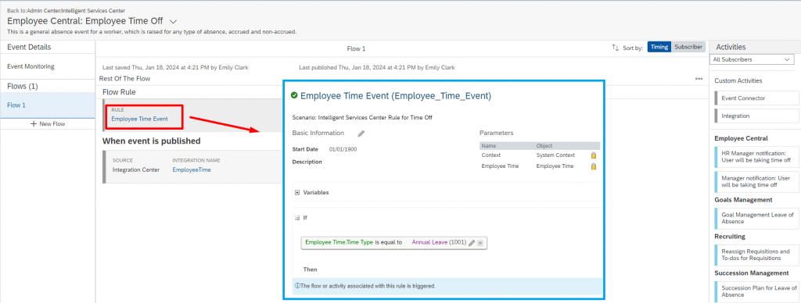Sort flow by Timing

click(659, 47)
